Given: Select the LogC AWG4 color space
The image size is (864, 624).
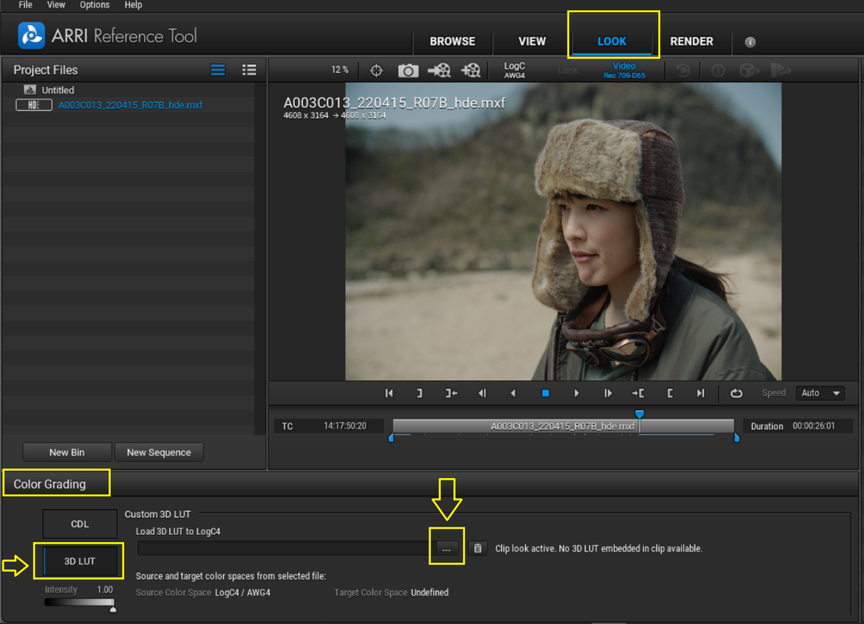Looking at the screenshot, I should [514, 70].
